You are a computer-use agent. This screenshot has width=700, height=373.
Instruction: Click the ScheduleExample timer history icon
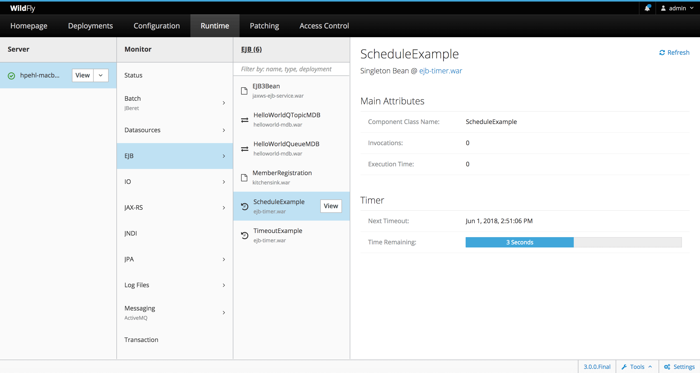click(244, 206)
